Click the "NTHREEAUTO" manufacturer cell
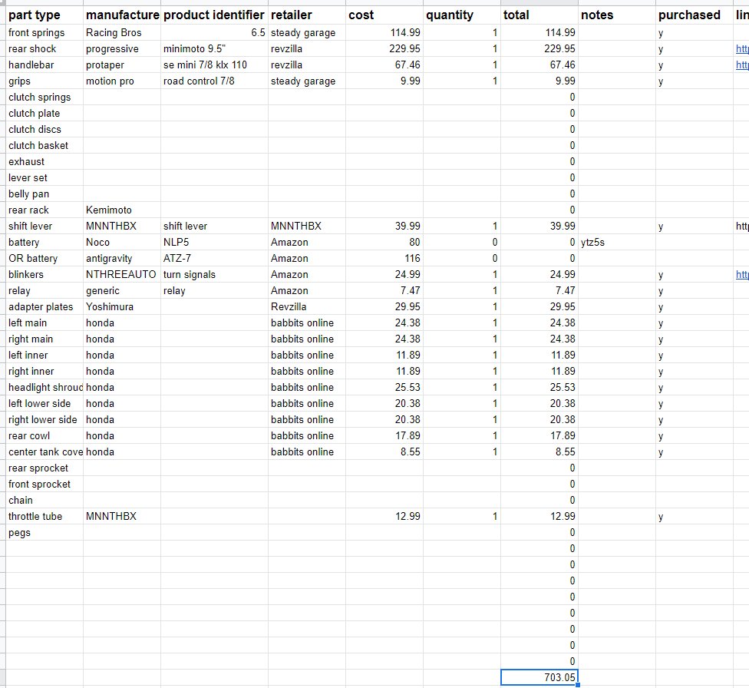749x688 pixels. coord(122,274)
